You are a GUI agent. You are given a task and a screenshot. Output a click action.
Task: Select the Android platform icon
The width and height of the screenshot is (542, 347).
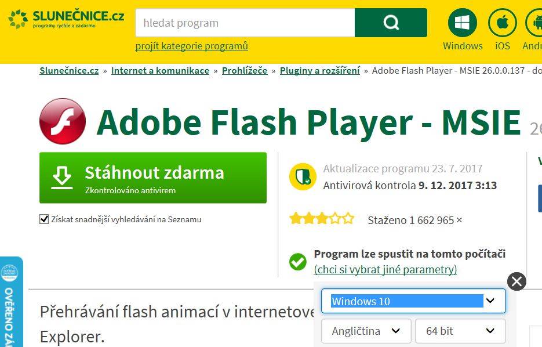534,23
